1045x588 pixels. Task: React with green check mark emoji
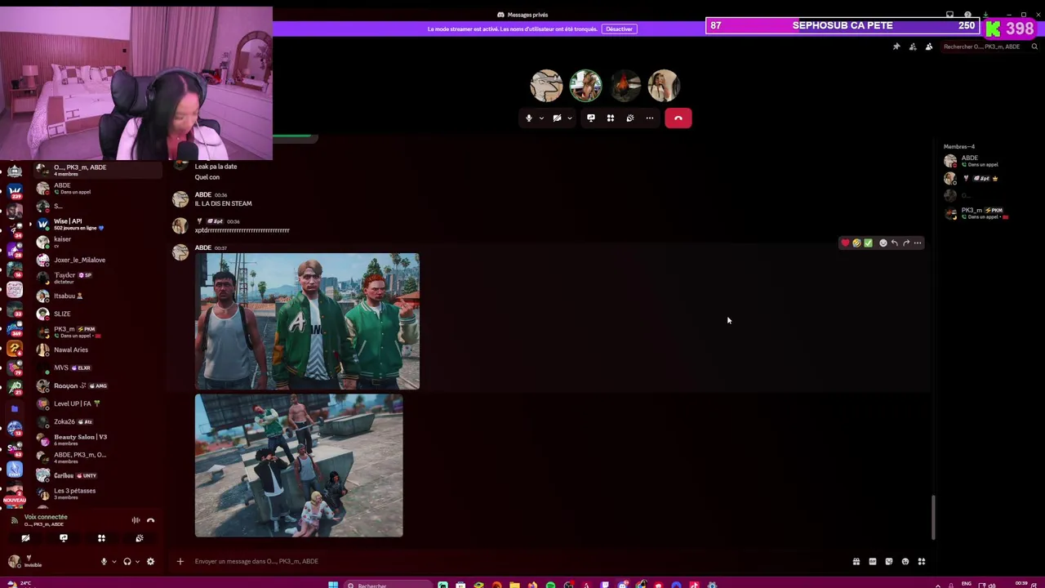click(x=868, y=243)
